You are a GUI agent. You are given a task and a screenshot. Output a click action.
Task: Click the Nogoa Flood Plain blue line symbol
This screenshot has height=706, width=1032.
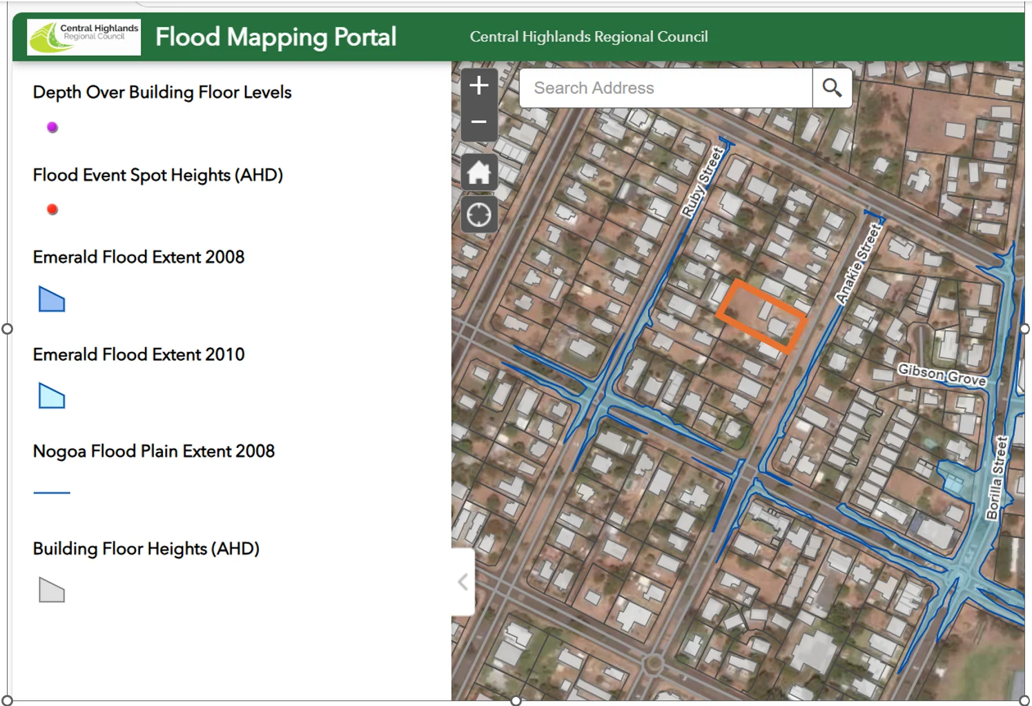click(52, 493)
